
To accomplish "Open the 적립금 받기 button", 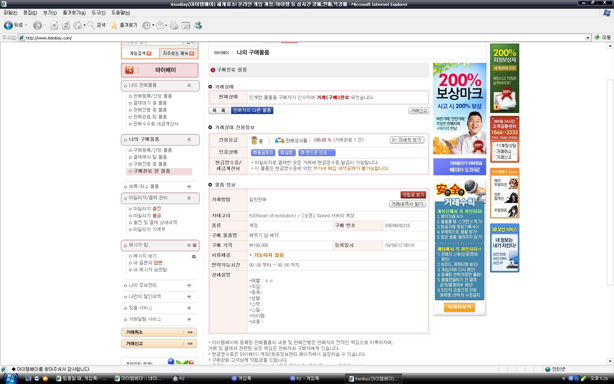I will click(x=413, y=195).
